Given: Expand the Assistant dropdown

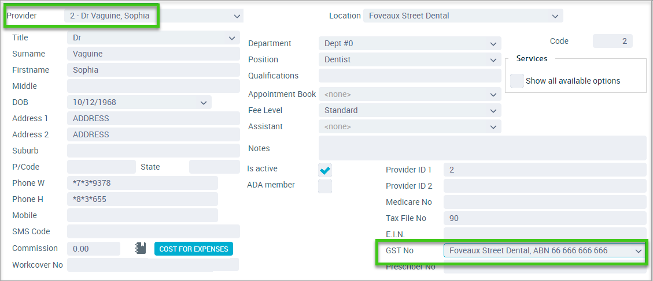Looking at the screenshot, I should [493, 126].
